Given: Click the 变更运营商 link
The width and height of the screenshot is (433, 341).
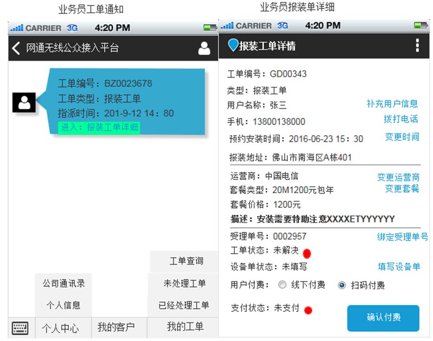Looking at the screenshot, I should pos(398,177).
